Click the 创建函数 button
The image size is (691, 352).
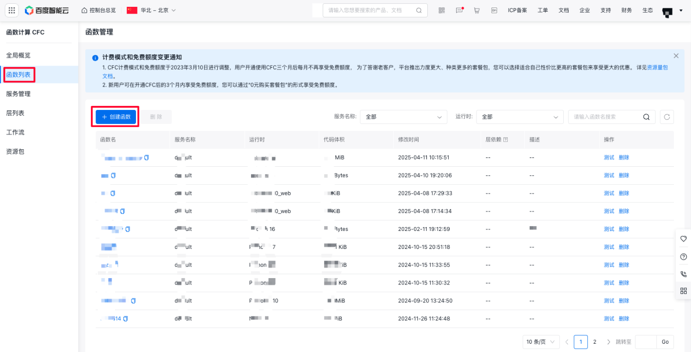point(116,117)
